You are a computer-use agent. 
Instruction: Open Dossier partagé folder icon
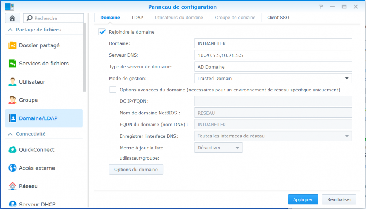pos(13,45)
